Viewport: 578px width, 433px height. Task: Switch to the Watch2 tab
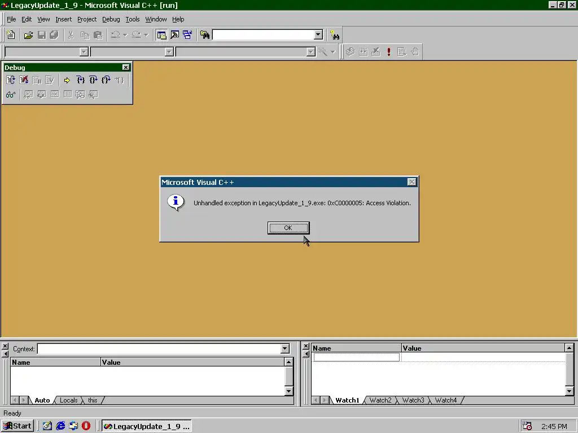(x=380, y=400)
